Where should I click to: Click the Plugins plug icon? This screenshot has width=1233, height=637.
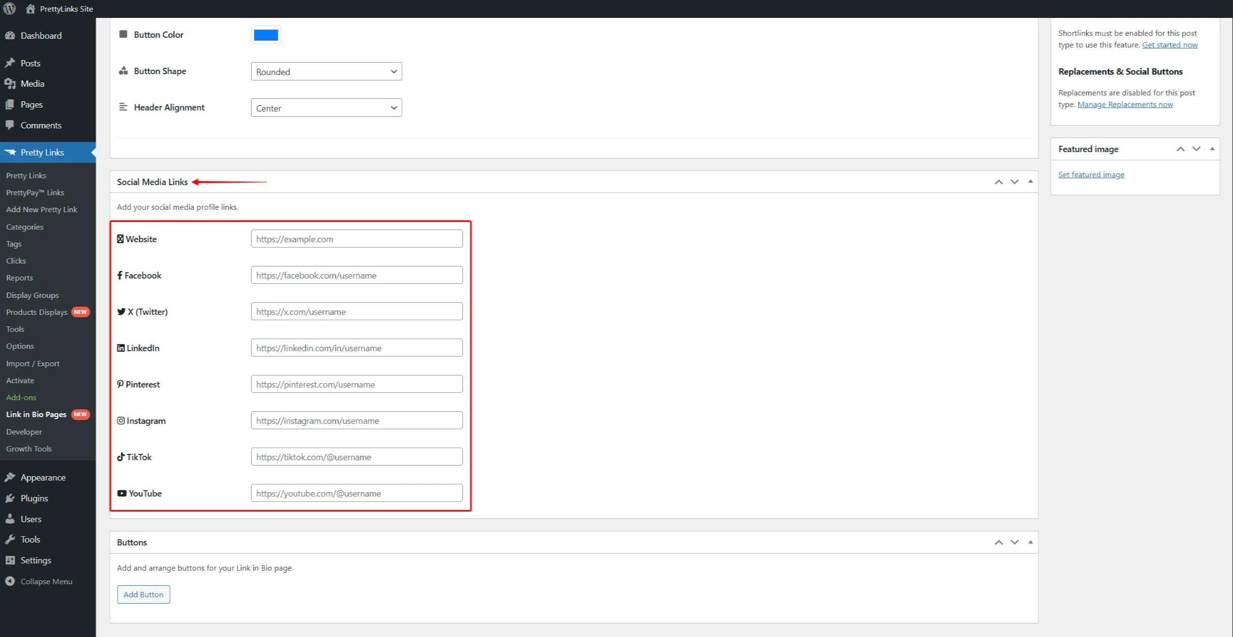[x=10, y=498]
